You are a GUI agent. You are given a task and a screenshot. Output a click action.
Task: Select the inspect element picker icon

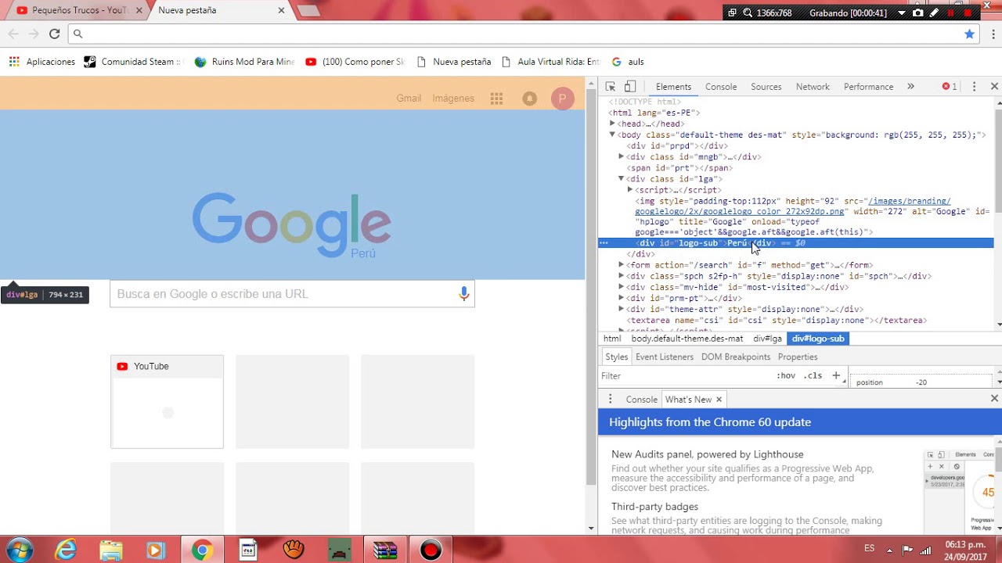[x=611, y=87]
